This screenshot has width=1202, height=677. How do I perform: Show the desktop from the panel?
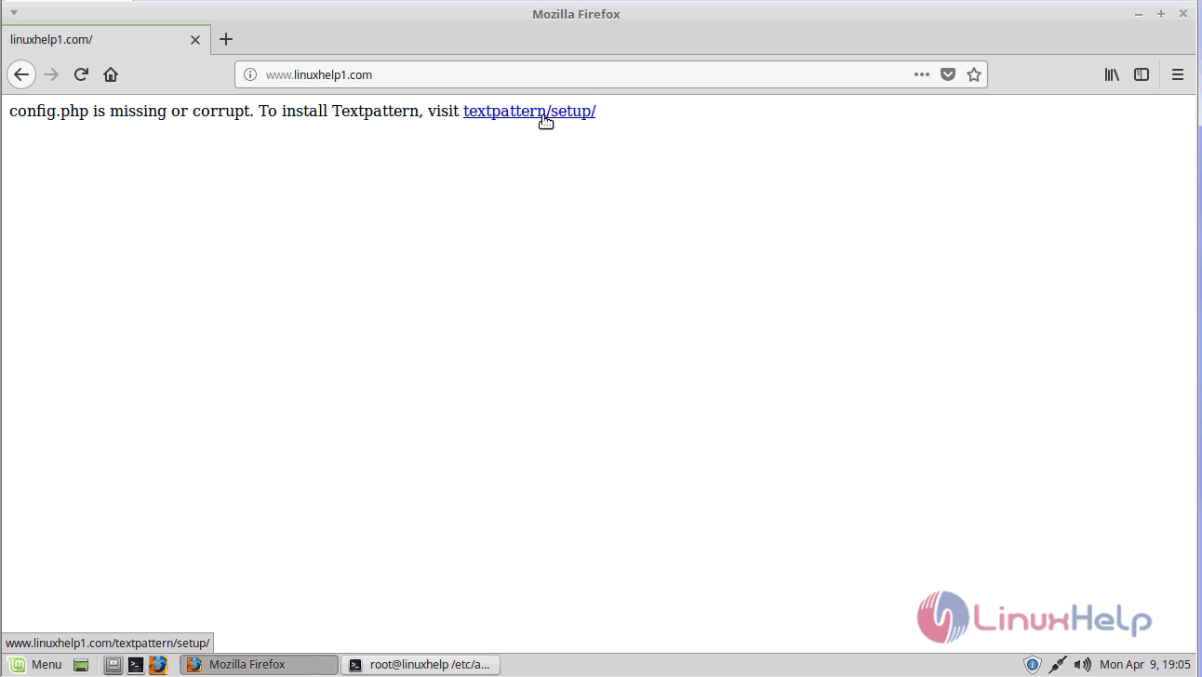(81, 665)
